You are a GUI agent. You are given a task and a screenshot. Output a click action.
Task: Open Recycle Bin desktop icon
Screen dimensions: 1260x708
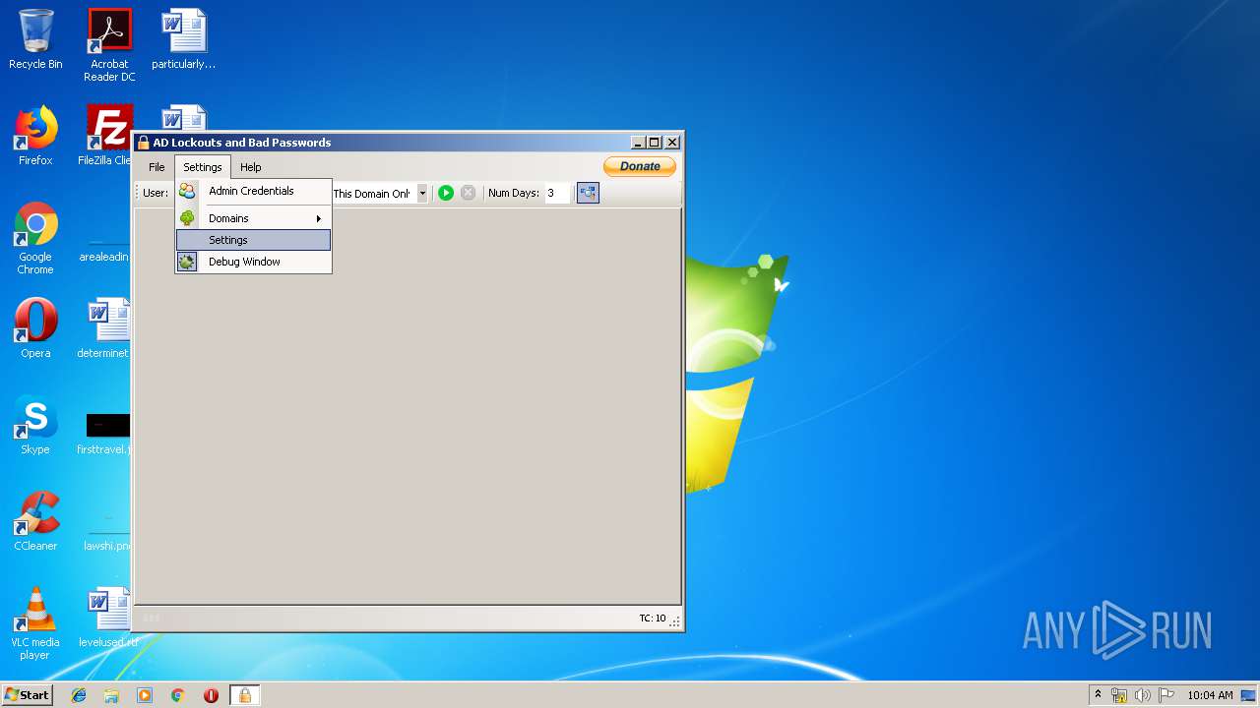coord(35,39)
